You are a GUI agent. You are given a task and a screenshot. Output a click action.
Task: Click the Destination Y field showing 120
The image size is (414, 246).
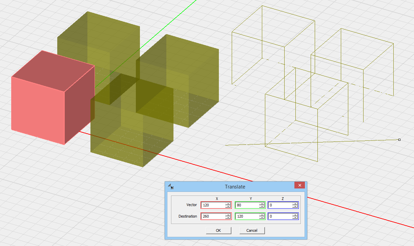tap(246, 216)
